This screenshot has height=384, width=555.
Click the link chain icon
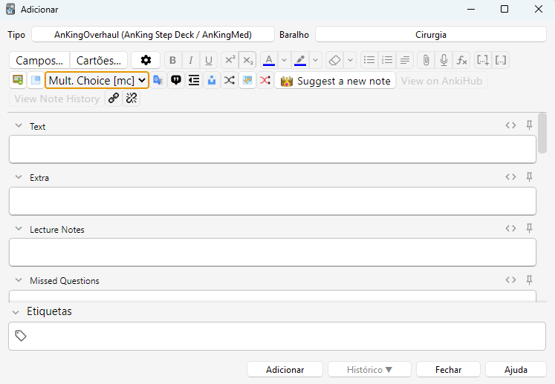coord(114,99)
